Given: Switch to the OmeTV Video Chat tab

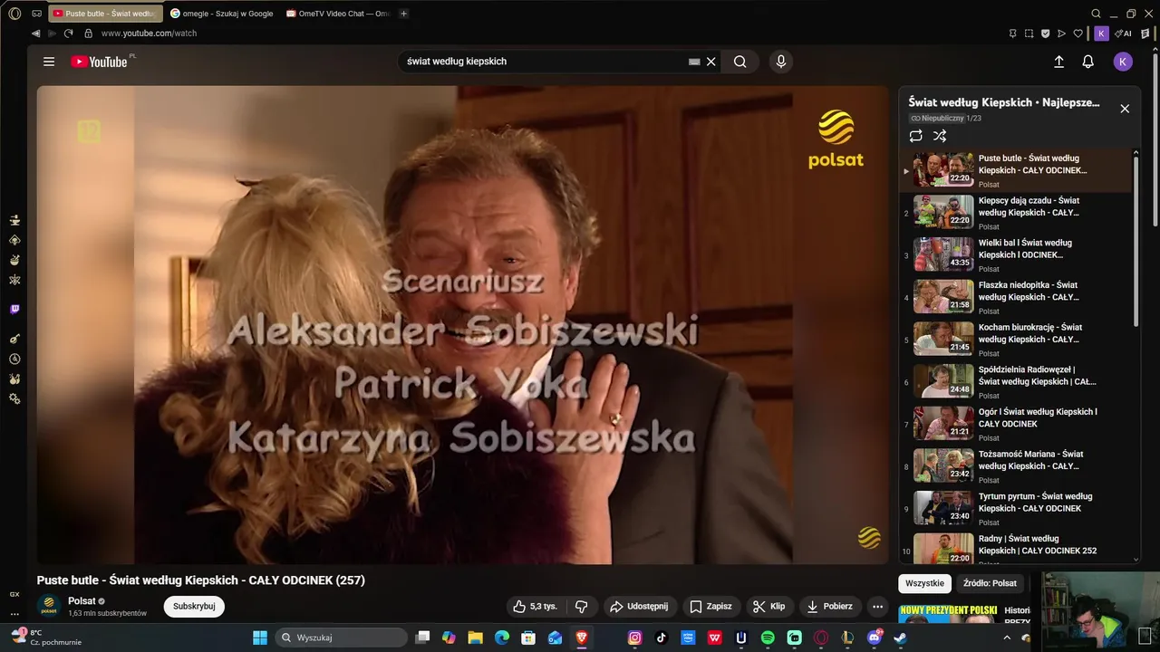Looking at the screenshot, I should [x=337, y=14].
